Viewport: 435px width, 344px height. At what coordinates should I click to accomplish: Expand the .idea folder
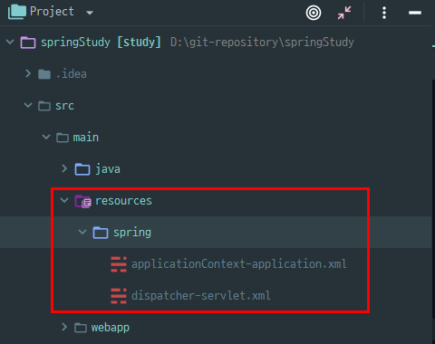tap(28, 73)
